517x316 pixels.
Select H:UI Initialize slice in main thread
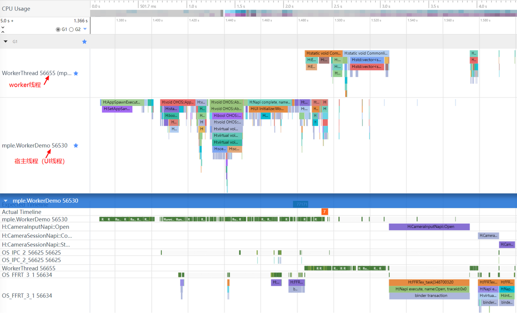tap(267, 109)
